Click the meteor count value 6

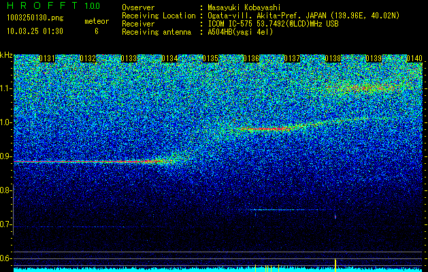[97, 31]
